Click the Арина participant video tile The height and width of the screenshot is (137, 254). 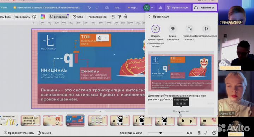(x=236, y=94)
